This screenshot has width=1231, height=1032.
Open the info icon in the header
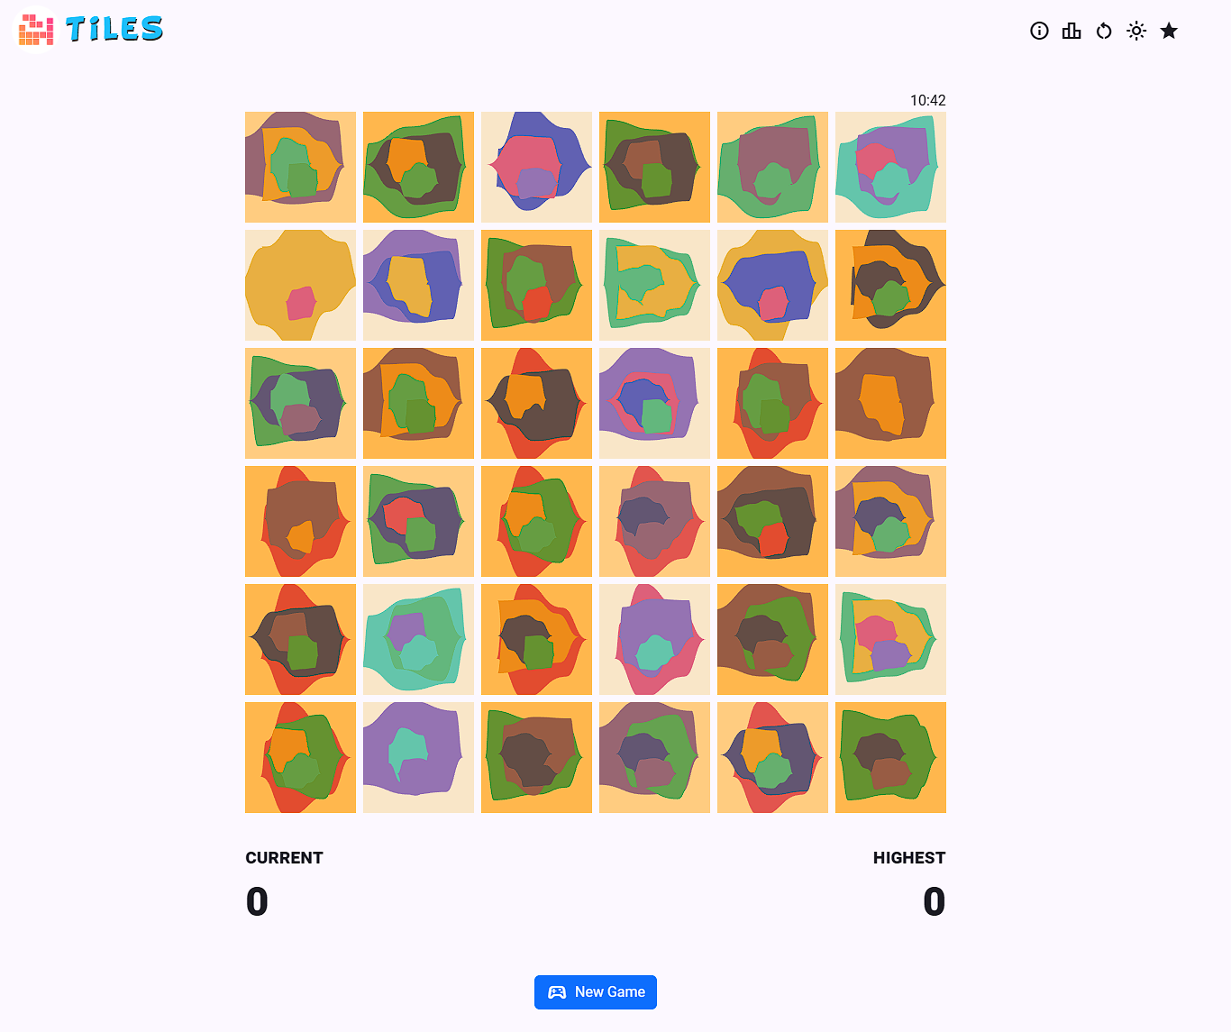[x=1039, y=31]
